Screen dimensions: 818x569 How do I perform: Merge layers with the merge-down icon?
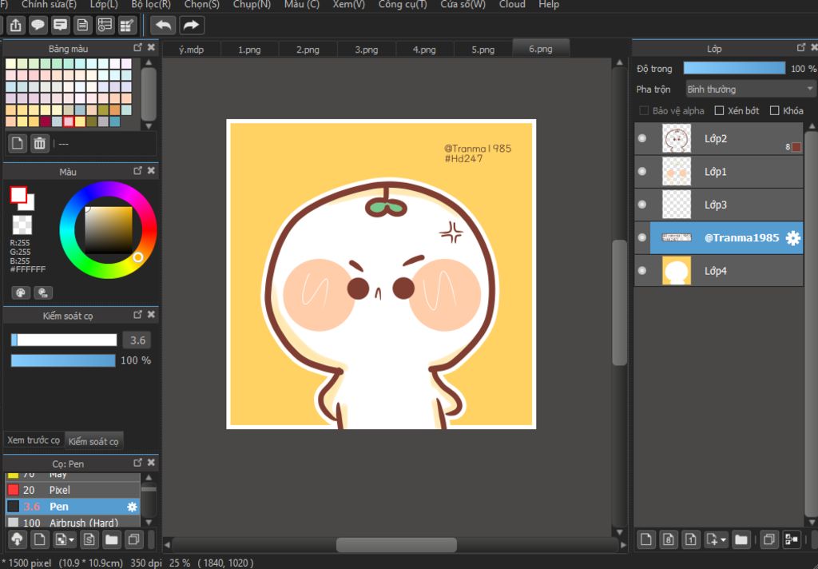tap(792, 539)
